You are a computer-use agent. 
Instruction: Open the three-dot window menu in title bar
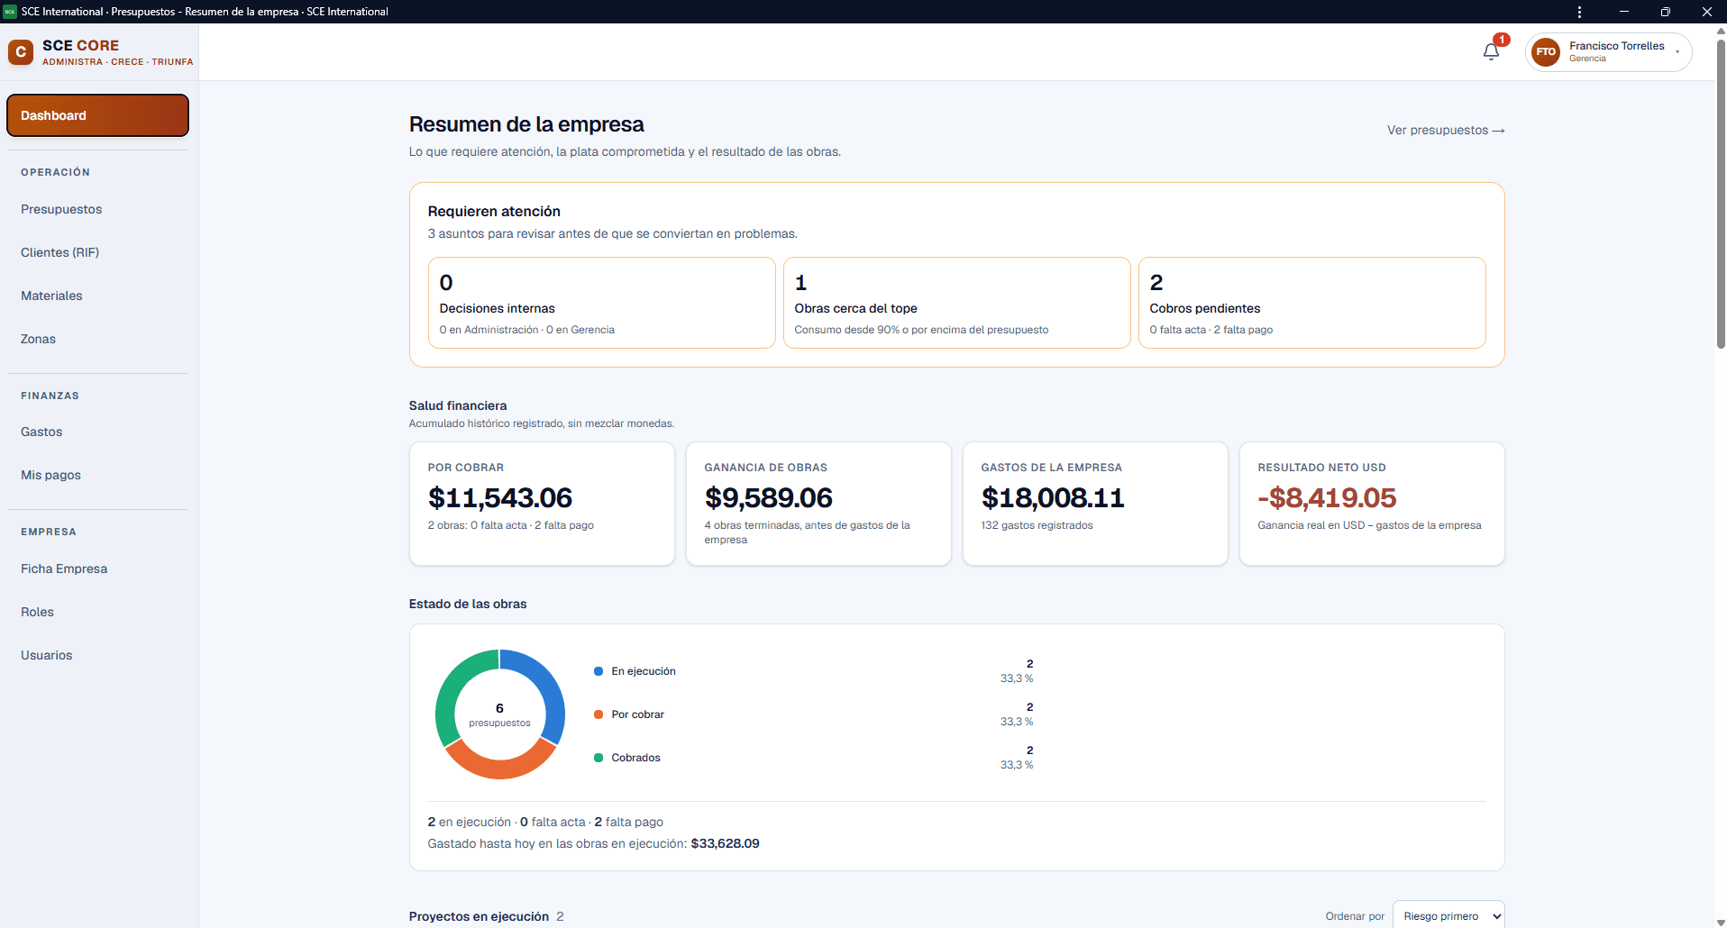tap(1579, 12)
